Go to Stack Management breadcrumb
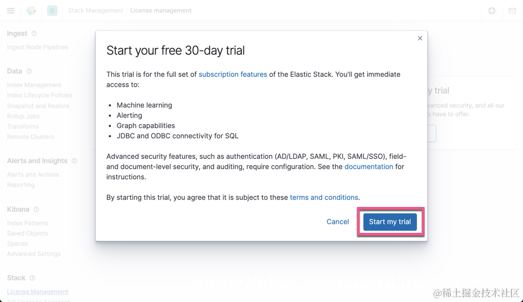This screenshot has height=302, width=523. [x=95, y=10]
